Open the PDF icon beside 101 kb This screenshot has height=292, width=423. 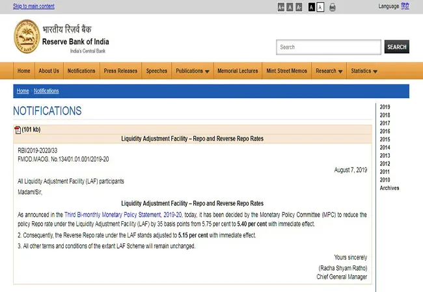(18, 130)
